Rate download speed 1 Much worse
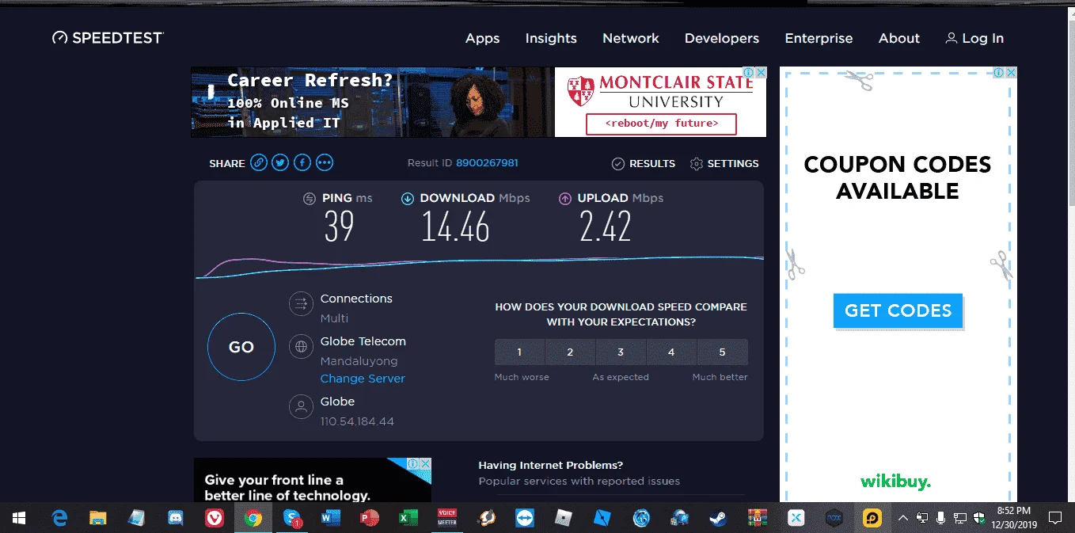Viewport: 1075px width, 533px height. click(x=519, y=352)
